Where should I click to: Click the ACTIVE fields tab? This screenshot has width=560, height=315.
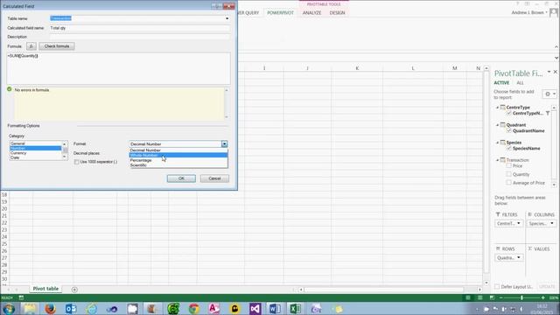pyautogui.click(x=501, y=83)
